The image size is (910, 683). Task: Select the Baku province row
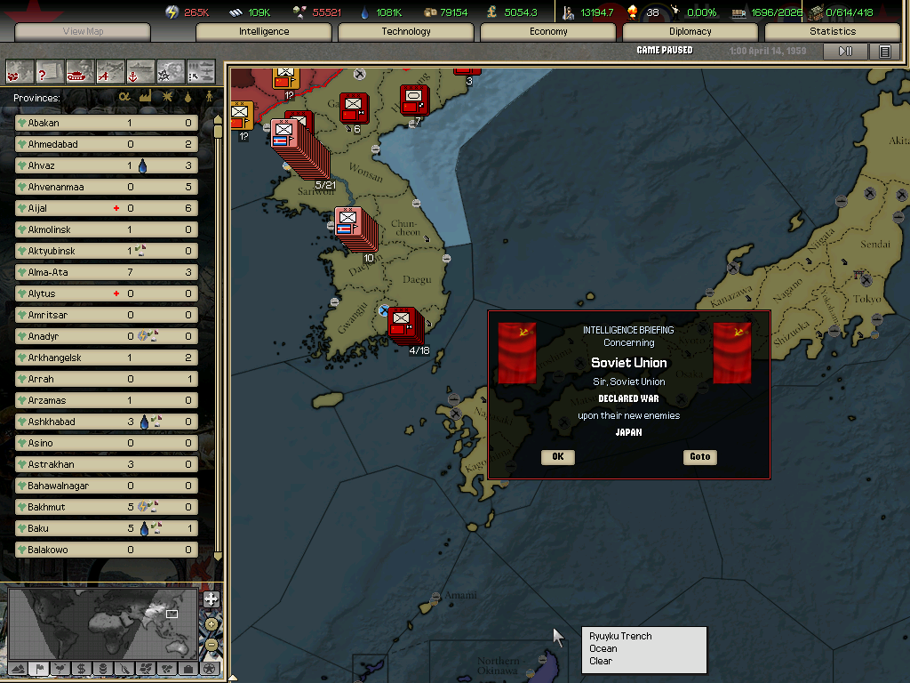point(107,528)
